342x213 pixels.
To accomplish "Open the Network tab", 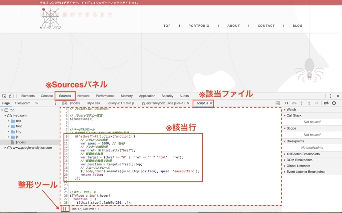I will click(83, 96).
